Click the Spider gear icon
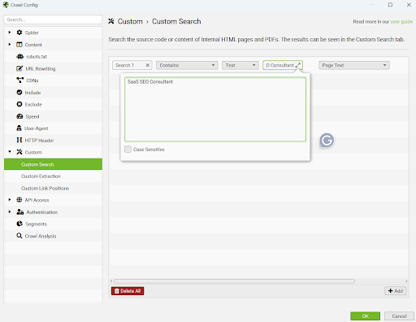416x322 pixels. pyautogui.click(x=19, y=33)
